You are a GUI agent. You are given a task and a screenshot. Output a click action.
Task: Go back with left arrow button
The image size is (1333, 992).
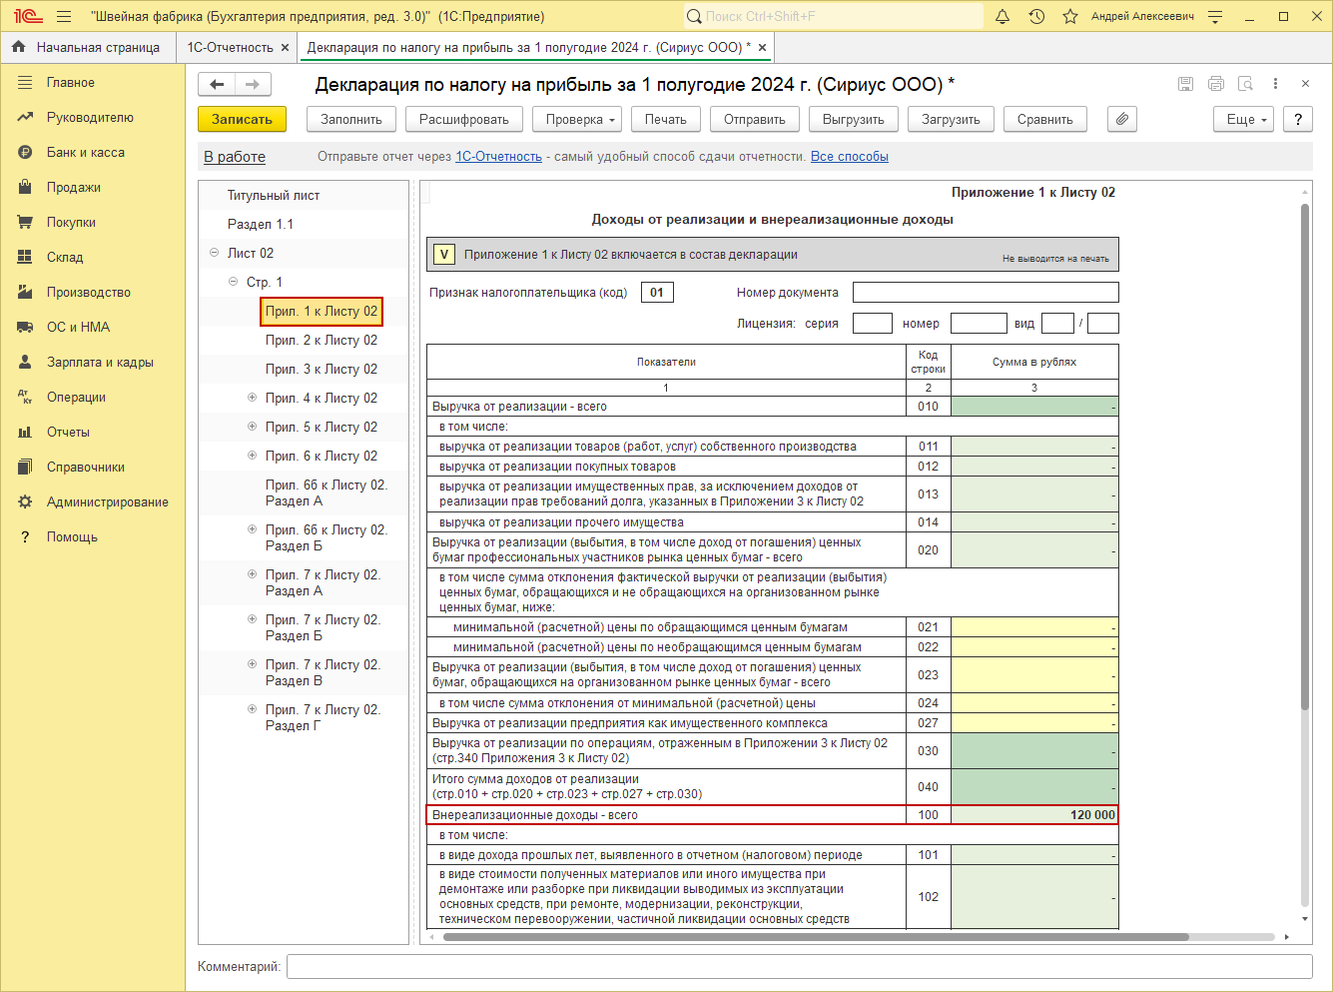click(217, 85)
